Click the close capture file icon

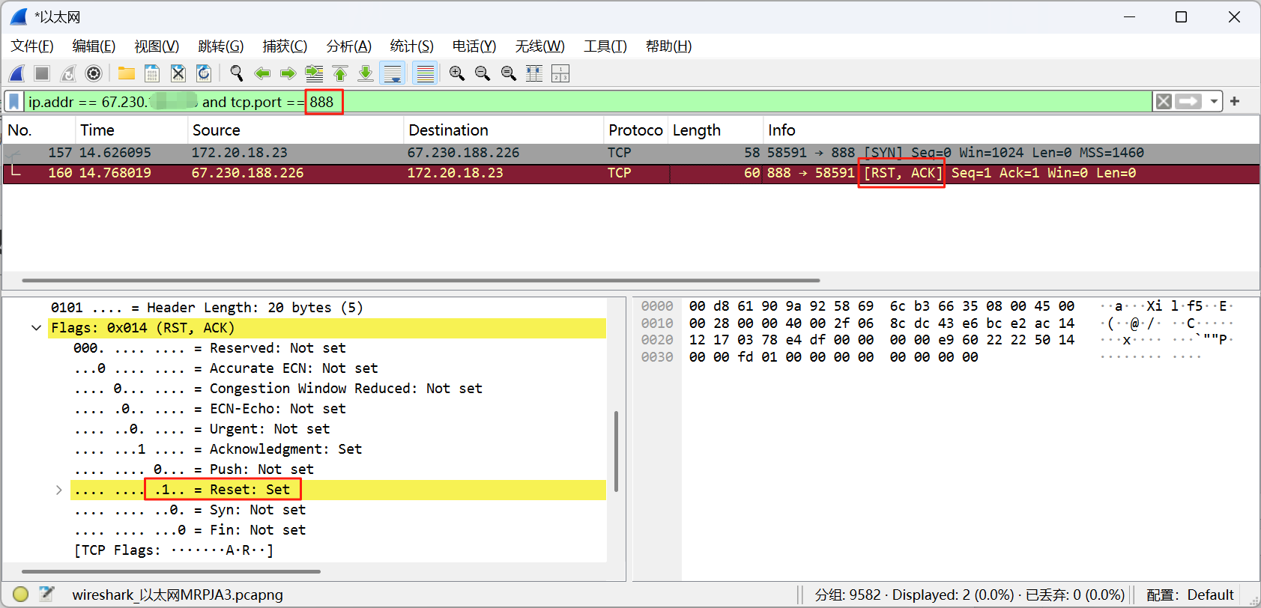tap(178, 73)
